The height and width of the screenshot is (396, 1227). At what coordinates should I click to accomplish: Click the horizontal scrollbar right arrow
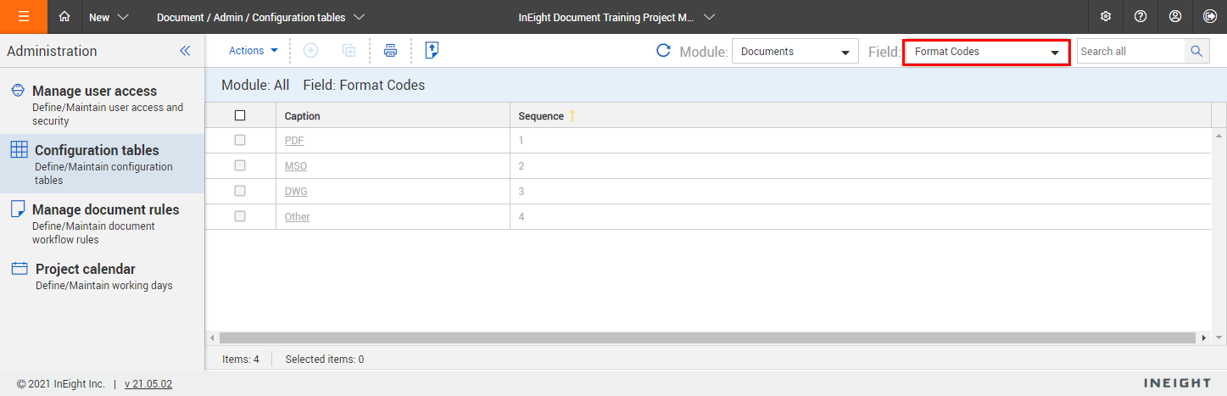click(1204, 337)
